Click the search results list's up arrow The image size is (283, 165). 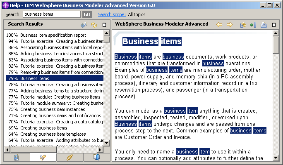tap(106, 33)
